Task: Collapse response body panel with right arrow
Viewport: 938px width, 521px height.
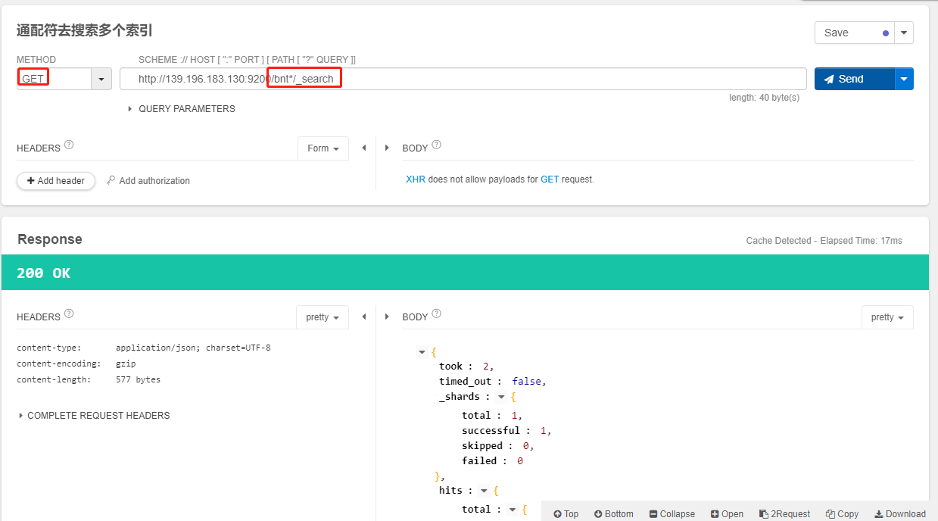Action: 388,317
